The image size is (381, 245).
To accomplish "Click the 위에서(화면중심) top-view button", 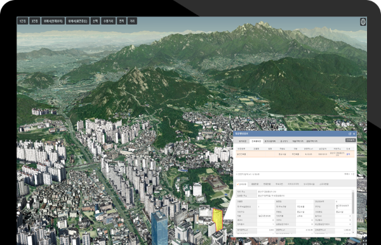I will (77, 21).
